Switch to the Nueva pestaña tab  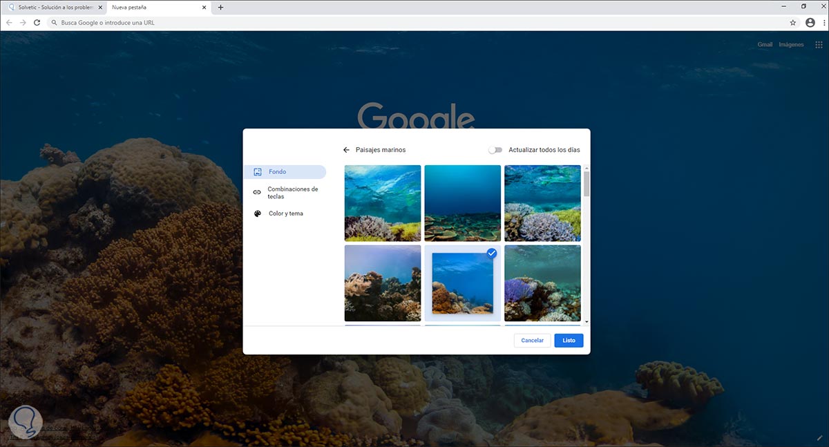[x=158, y=7]
